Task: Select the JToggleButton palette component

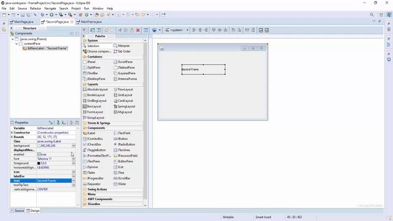Action: coord(94,150)
